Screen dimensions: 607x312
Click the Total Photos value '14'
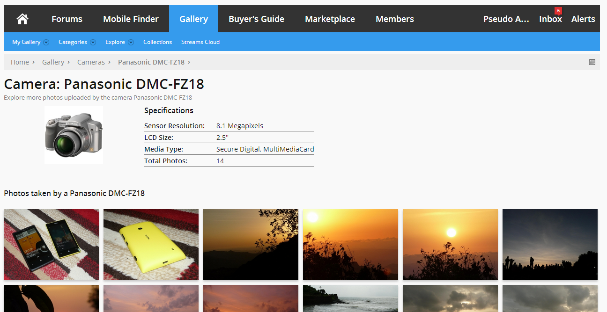220,161
